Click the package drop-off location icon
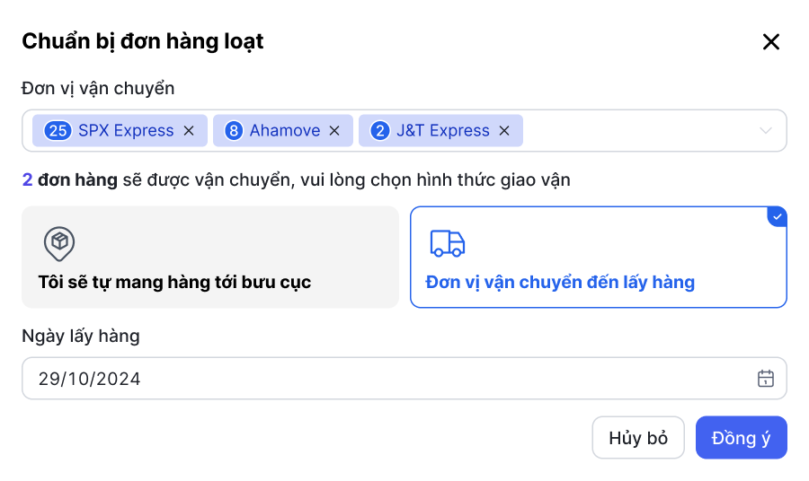Viewport: 809px width, 481px height. point(59,242)
